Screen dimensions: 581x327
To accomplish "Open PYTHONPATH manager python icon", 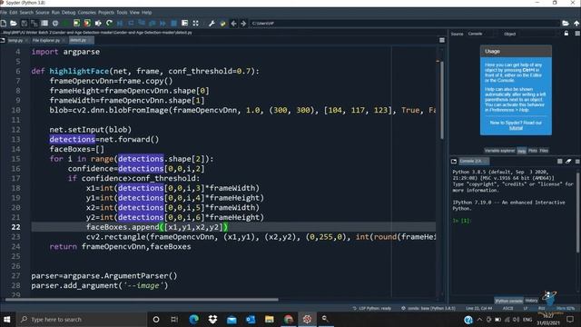I will (x=222, y=23).
